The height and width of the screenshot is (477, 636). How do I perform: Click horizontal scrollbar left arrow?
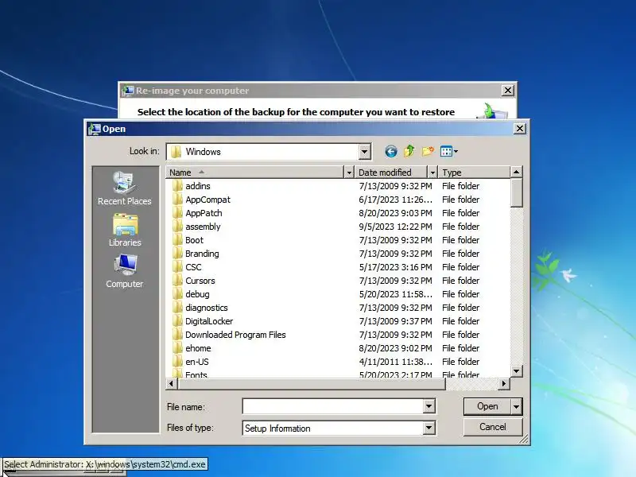pyautogui.click(x=171, y=383)
